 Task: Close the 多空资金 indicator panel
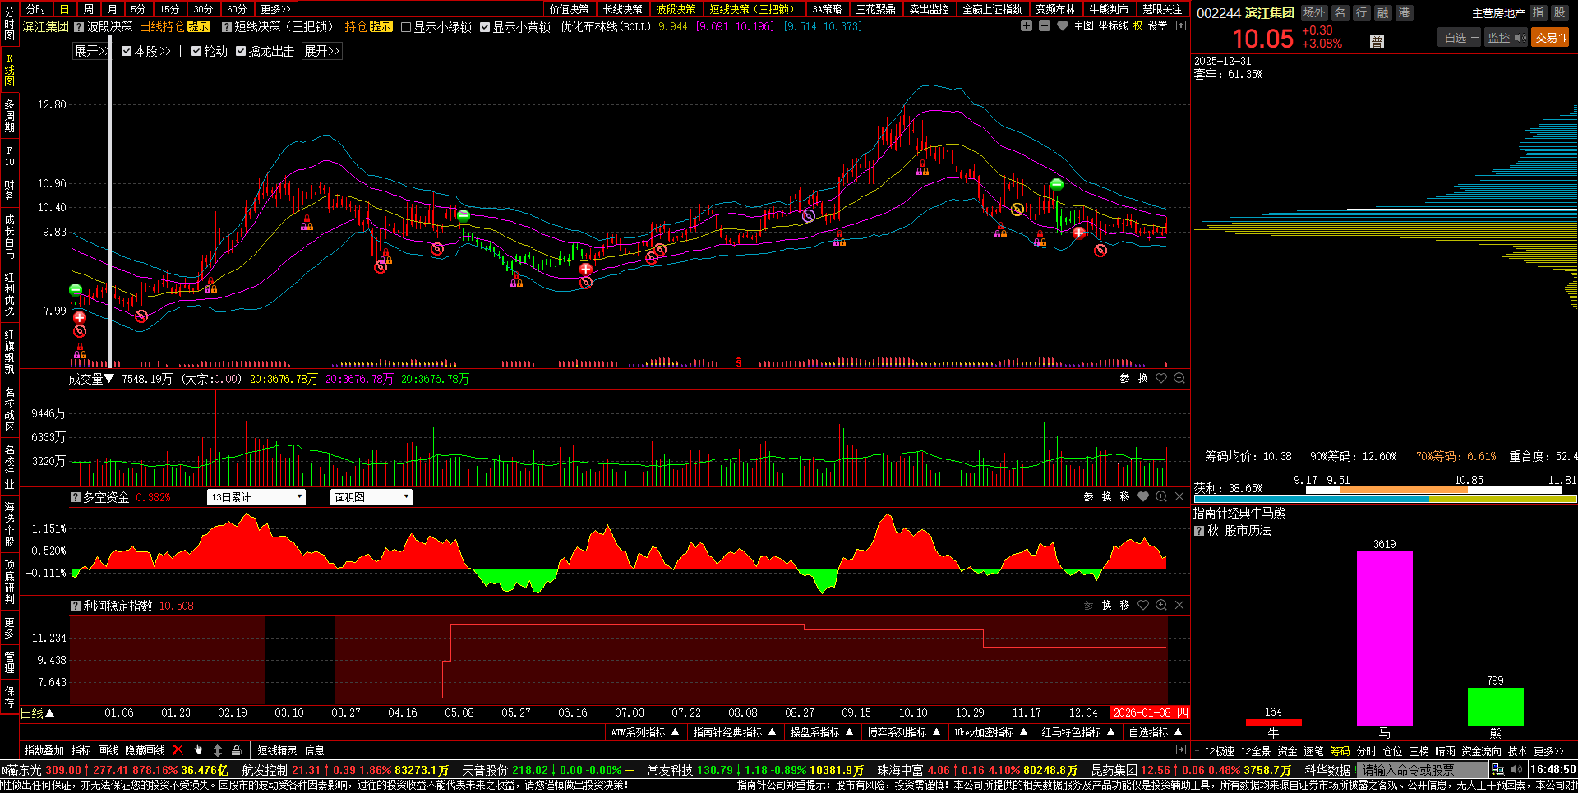click(1179, 496)
